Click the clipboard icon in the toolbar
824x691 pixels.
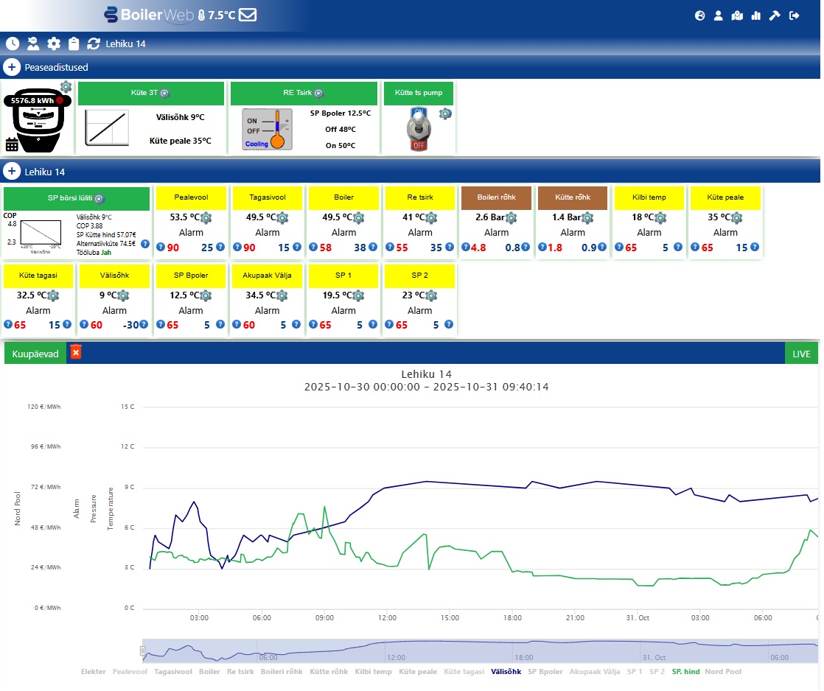(74, 43)
